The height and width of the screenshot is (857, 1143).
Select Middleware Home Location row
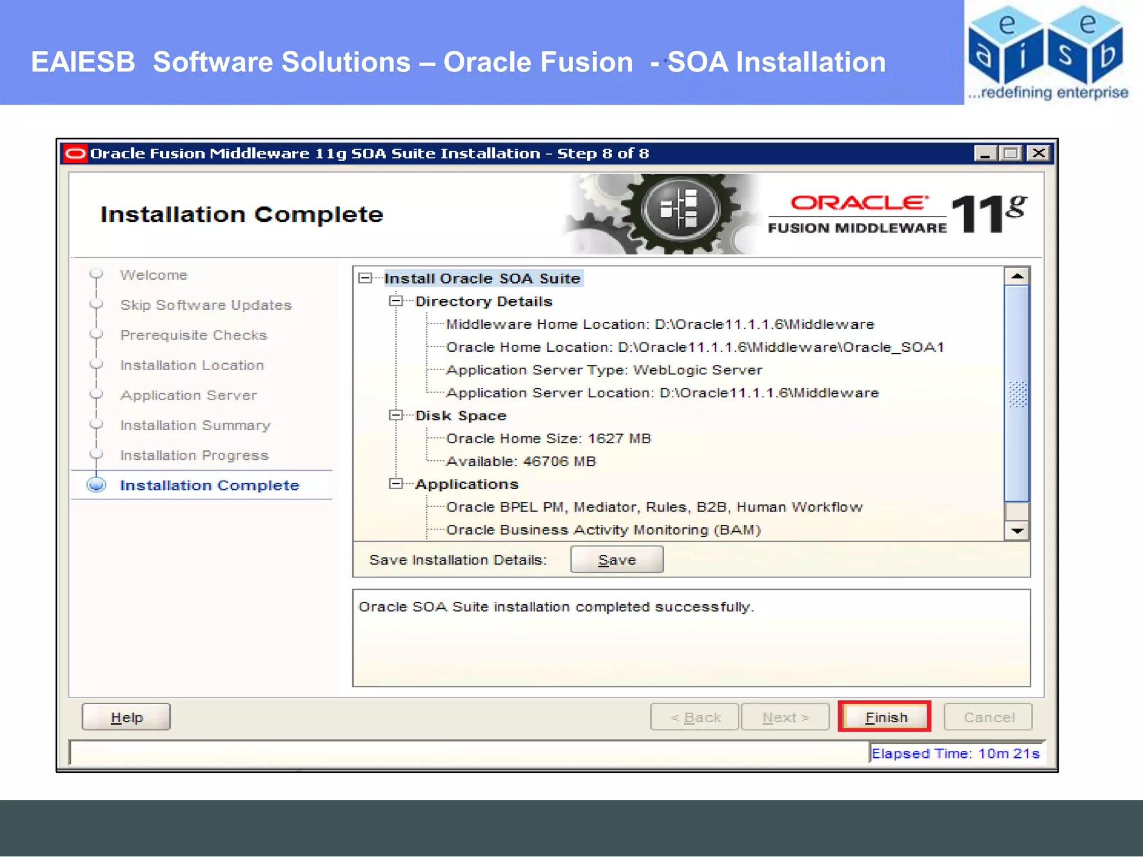[x=660, y=324]
